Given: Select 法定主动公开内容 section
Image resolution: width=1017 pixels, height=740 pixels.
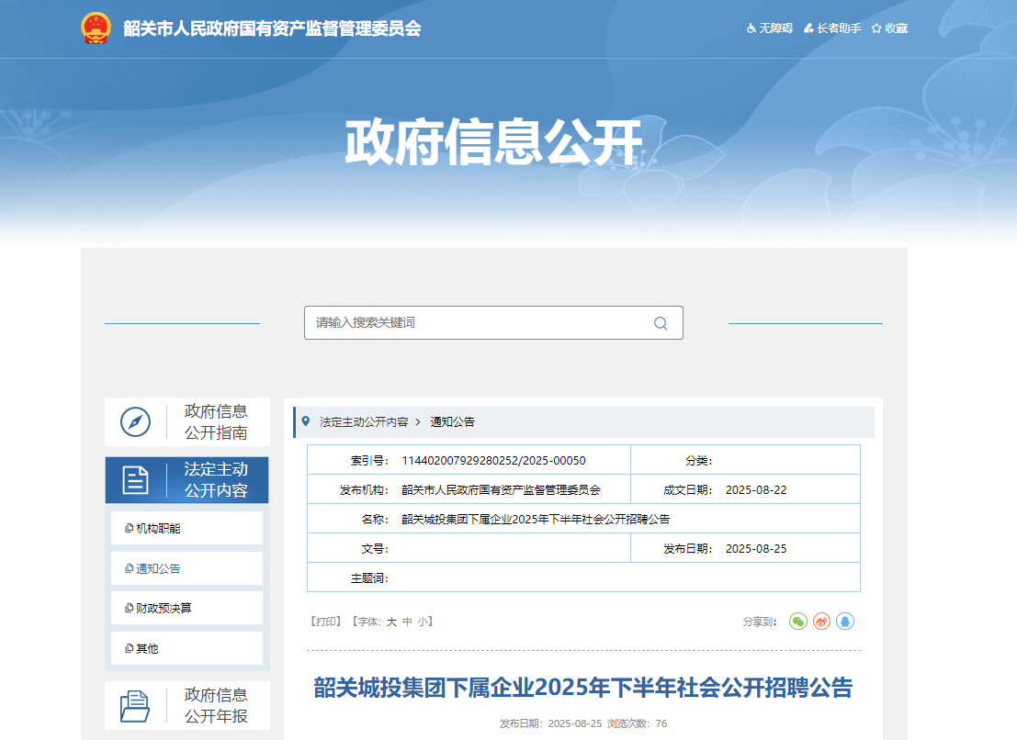Looking at the screenshot, I should 187,480.
